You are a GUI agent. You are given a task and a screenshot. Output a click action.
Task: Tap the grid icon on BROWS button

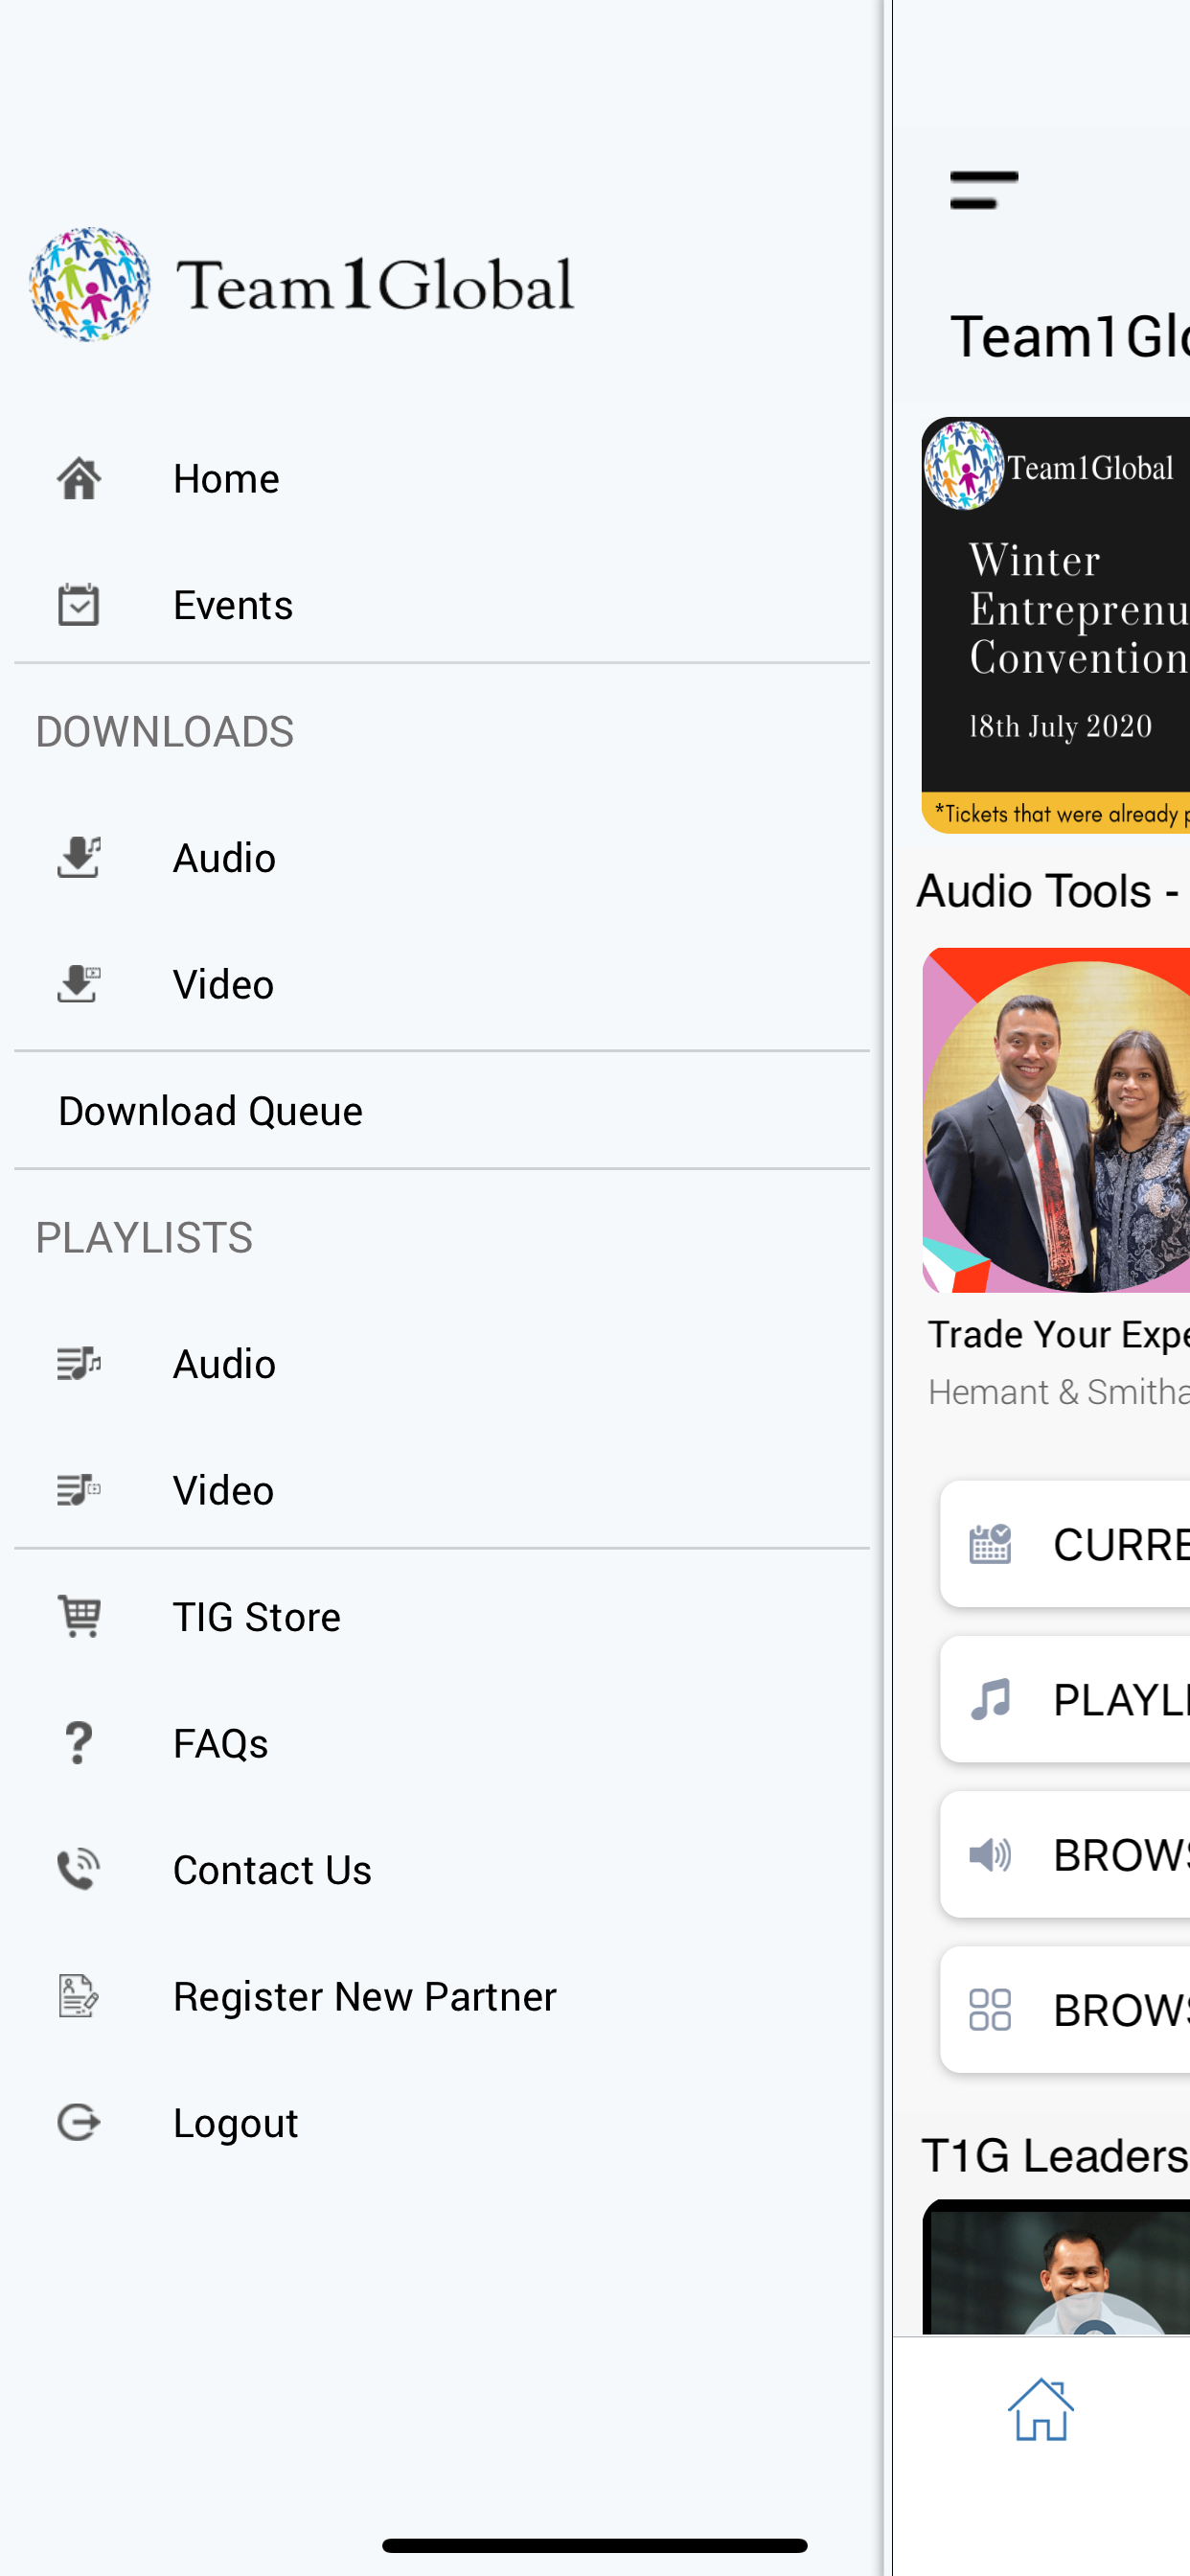click(990, 2010)
